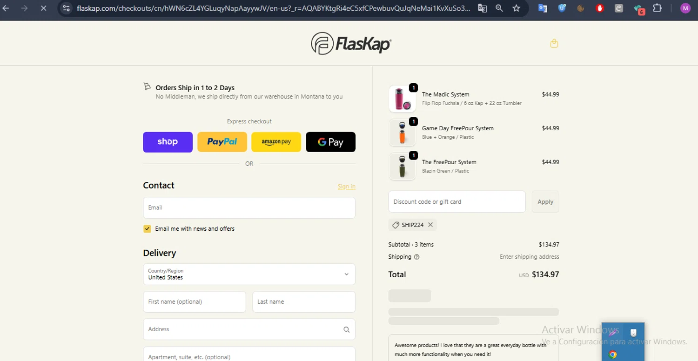Focus the Last name field

(x=304, y=302)
